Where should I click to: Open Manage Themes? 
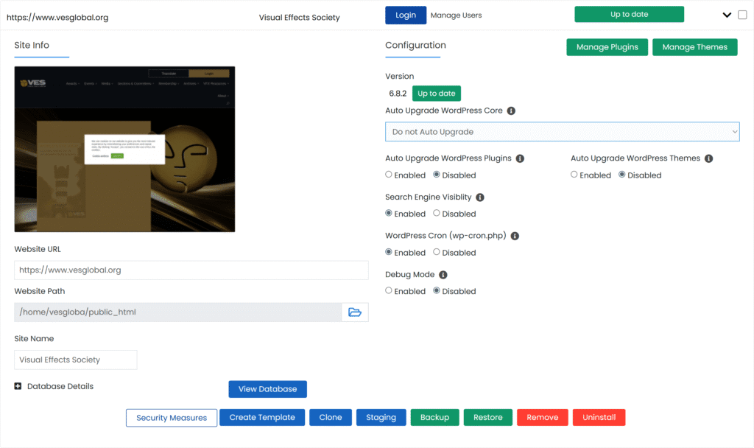(695, 47)
